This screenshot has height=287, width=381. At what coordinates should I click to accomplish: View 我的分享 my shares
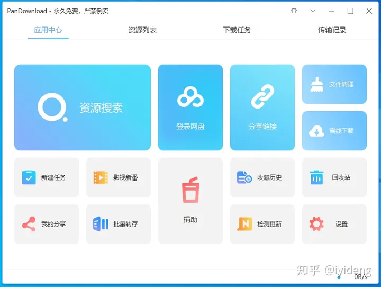47,224
